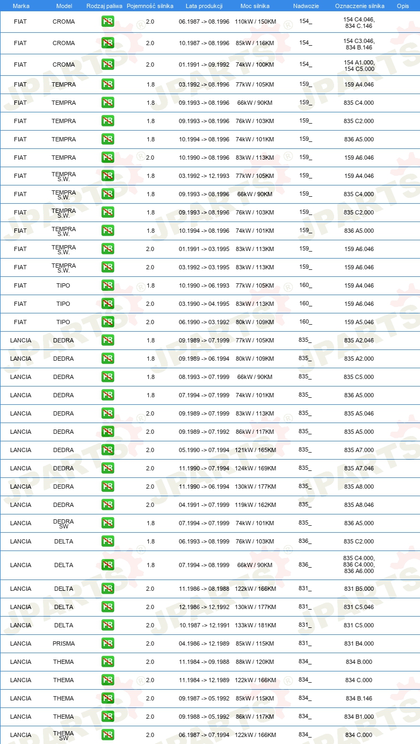Click PB icon in Dedra 119kW / 162KM row
Screen dimensions: 420x744
coord(108,505)
